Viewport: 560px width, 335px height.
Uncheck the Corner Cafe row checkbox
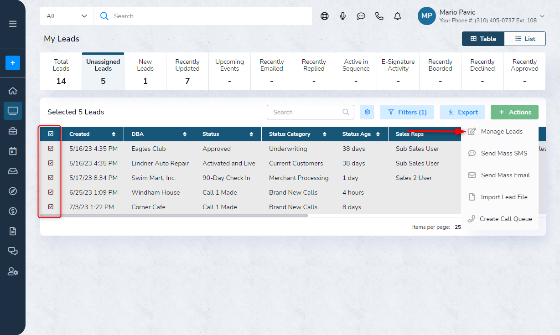coord(51,207)
